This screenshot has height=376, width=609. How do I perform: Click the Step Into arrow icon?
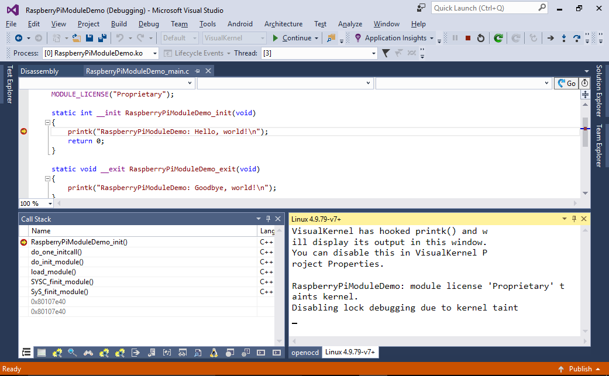(563, 38)
